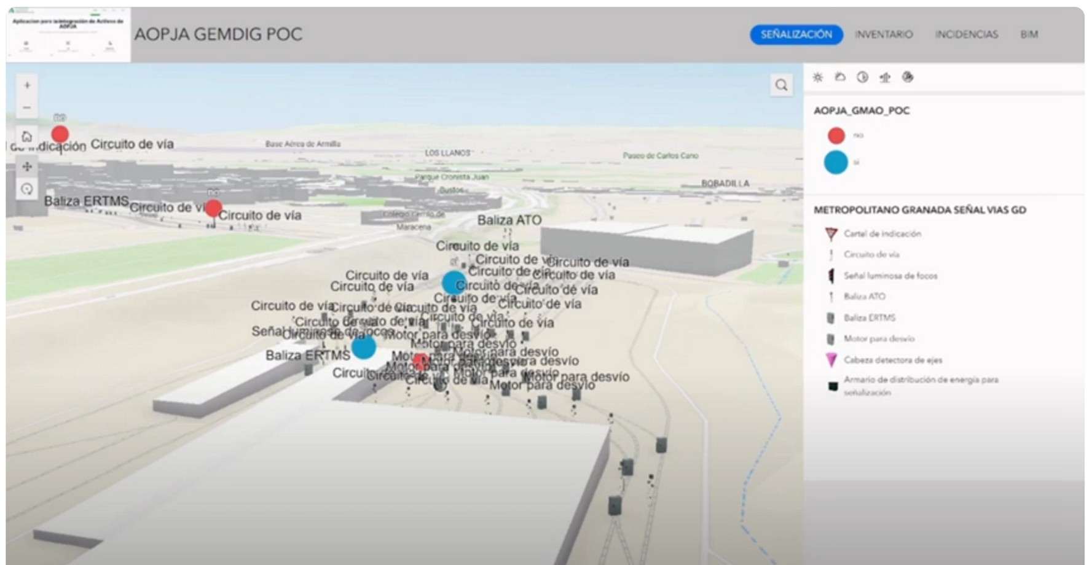Open the AOPJA application document thumbnail

68,34
